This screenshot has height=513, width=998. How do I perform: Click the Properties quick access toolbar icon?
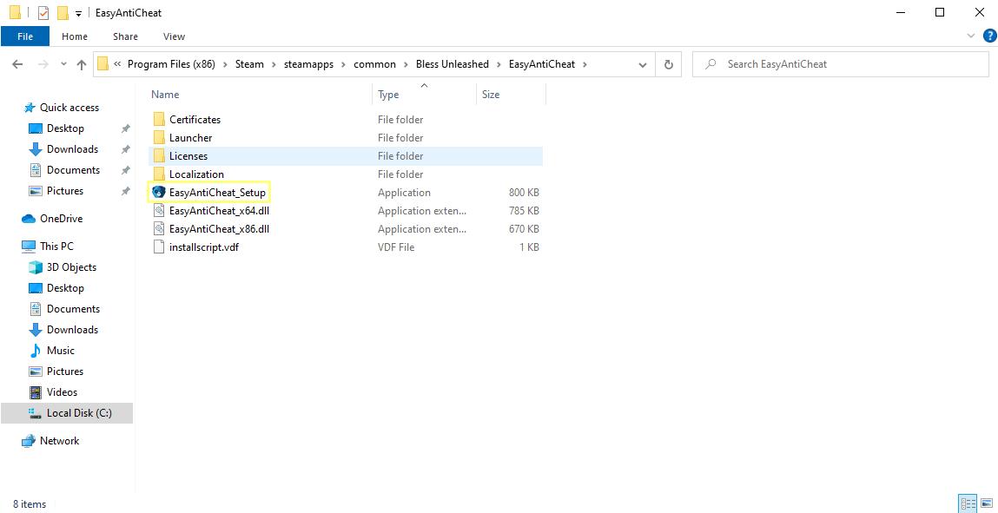(43, 13)
